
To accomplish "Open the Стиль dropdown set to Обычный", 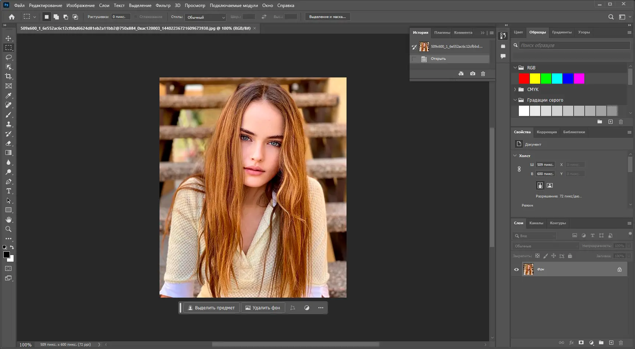I will tap(206, 17).
